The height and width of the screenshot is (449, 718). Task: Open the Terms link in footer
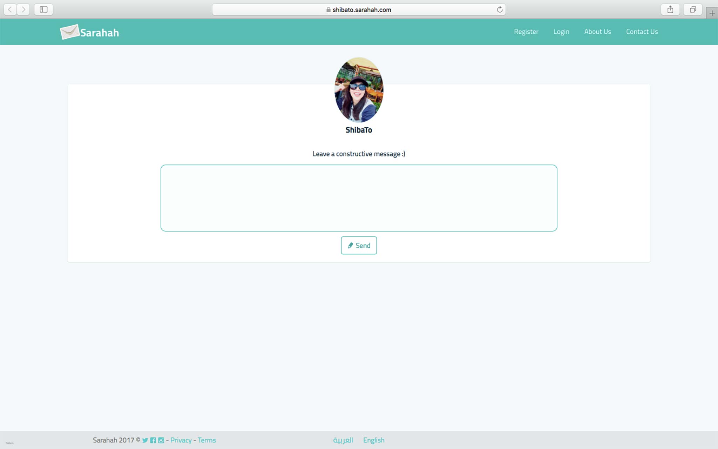pyautogui.click(x=207, y=440)
